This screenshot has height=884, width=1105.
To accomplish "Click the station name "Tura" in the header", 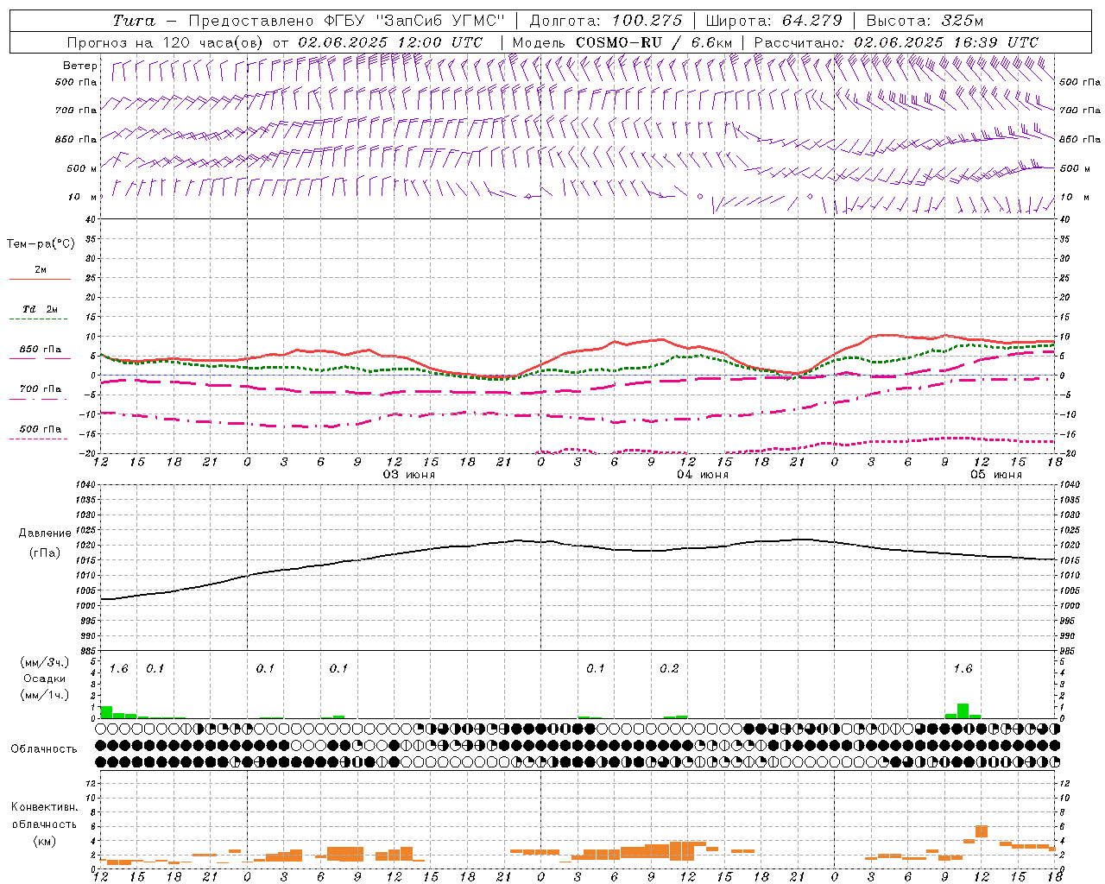I will pos(134,21).
